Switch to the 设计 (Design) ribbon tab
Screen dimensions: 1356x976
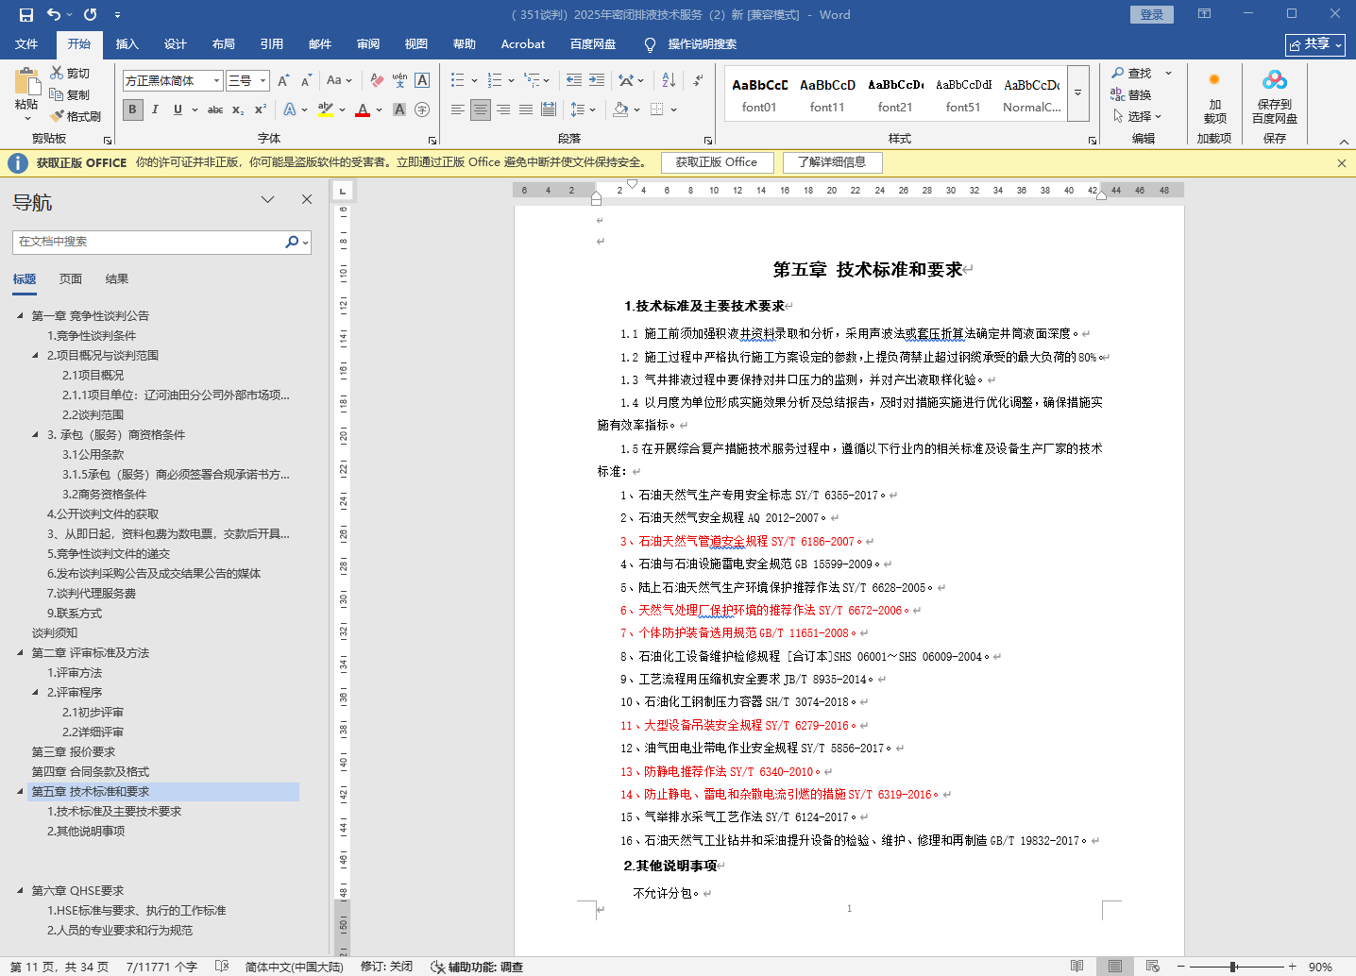(176, 44)
